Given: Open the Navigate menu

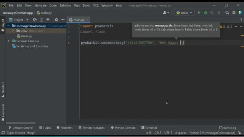Looking at the screenshot, I should [x=40, y=5].
